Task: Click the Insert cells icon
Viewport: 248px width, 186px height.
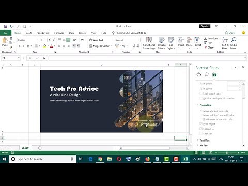Action: coord(181,40)
